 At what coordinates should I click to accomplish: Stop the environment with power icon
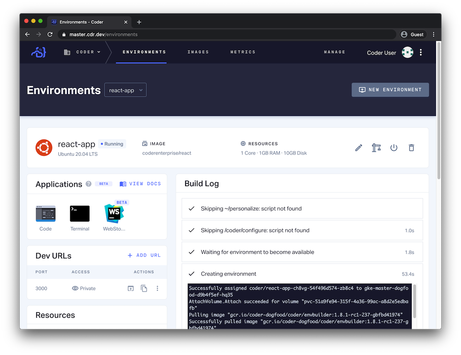pyautogui.click(x=394, y=148)
